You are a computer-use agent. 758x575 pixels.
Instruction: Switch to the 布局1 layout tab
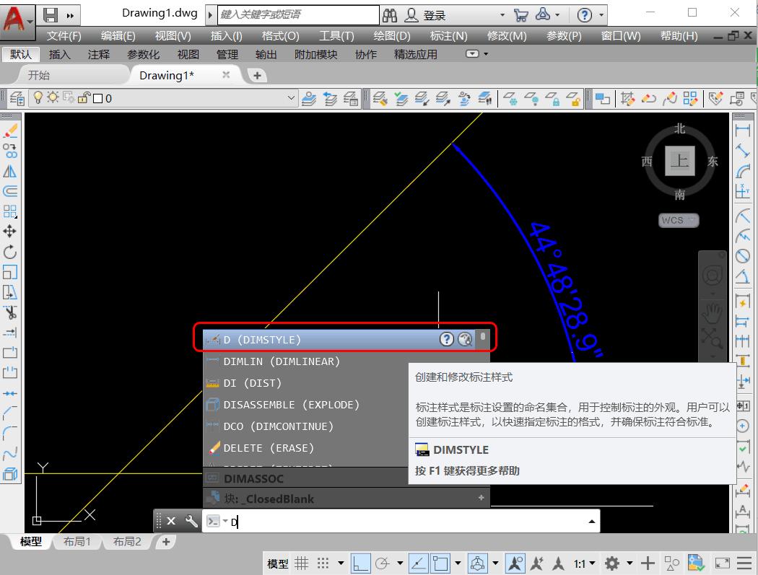point(77,542)
